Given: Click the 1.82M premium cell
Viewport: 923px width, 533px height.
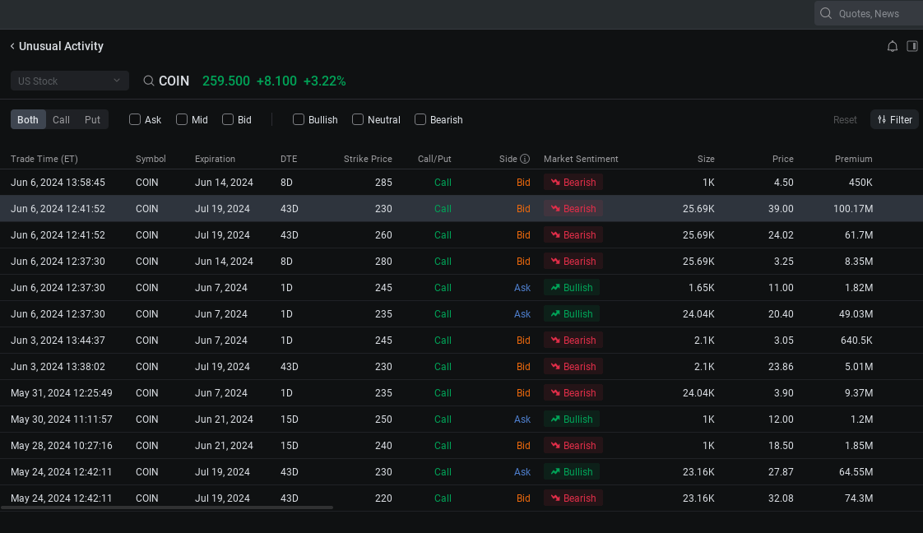Looking at the screenshot, I should click(x=859, y=288).
